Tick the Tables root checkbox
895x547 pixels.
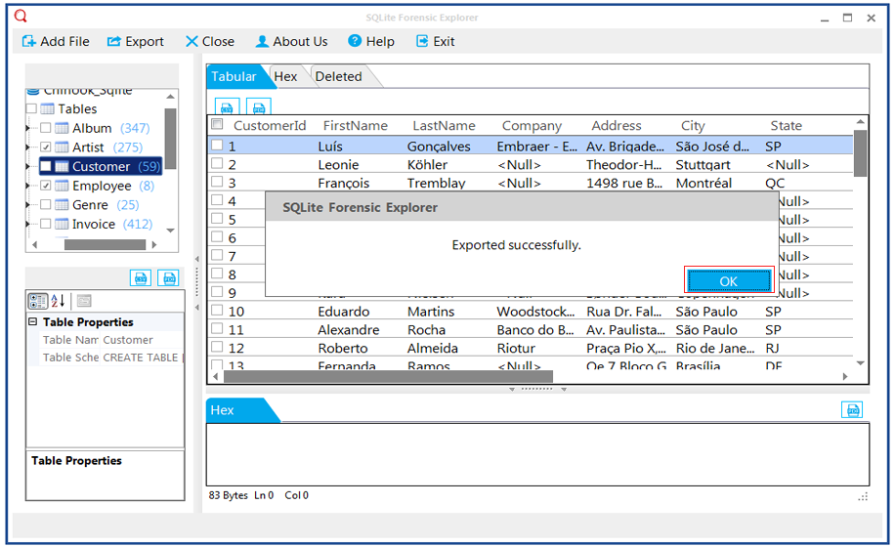(x=31, y=108)
